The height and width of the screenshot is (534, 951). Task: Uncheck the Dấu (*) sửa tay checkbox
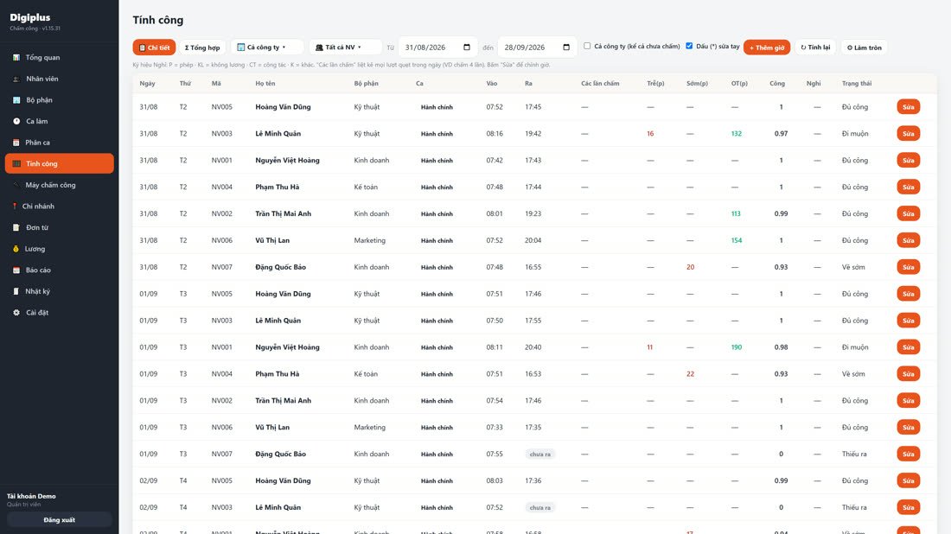(689, 46)
